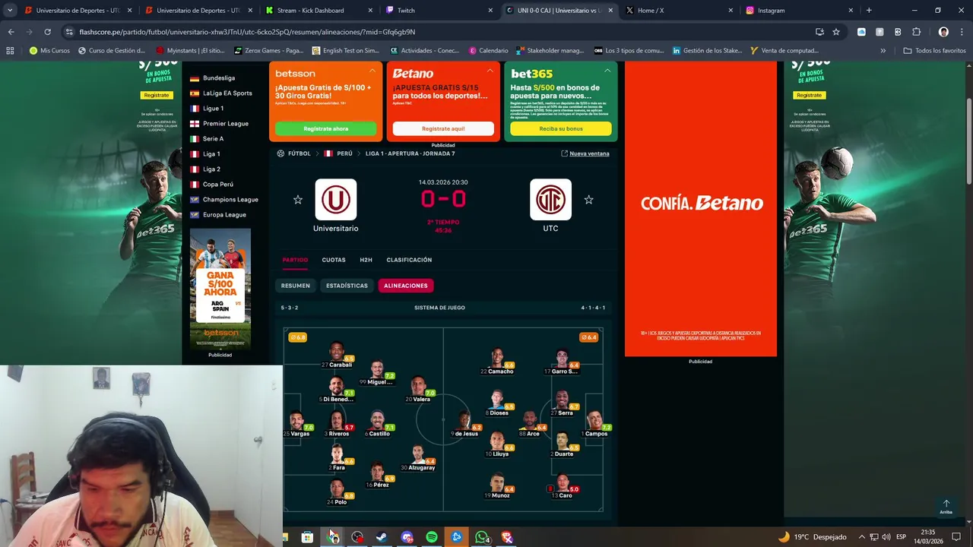Open WhatsApp from the taskbar
Screen dimensions: 973x547
pyautogui.click(x=481, y=537)
